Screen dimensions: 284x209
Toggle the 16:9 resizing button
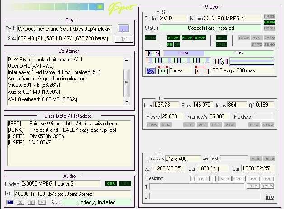268,186
